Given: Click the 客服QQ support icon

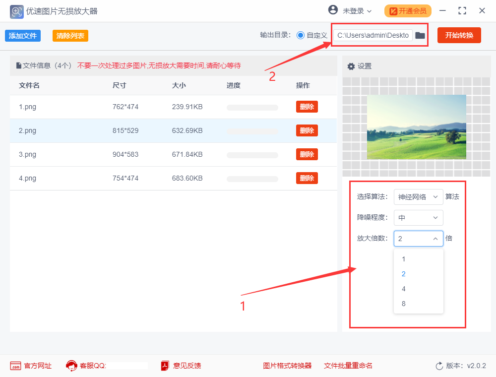Looking at the screenshot, I should tap(71, 366).
